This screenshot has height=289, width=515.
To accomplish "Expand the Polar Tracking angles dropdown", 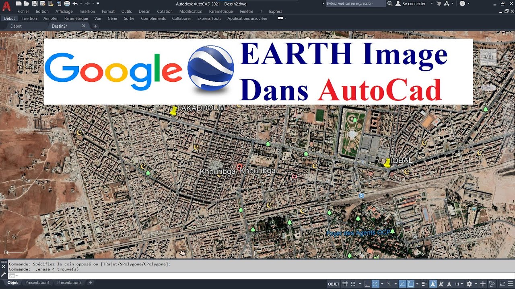I will pyautogui.click(x=382, y=284).
